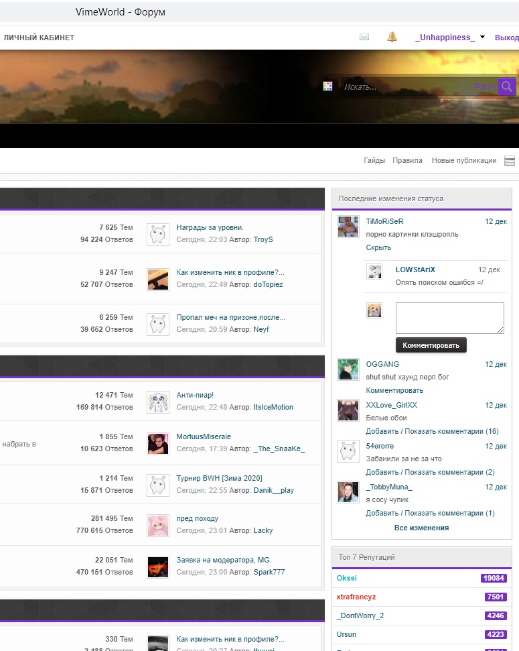Open own avatar beside comment box
Image resolution: width=519 pixels, height=651 pixels.
[x=374, y=310]
